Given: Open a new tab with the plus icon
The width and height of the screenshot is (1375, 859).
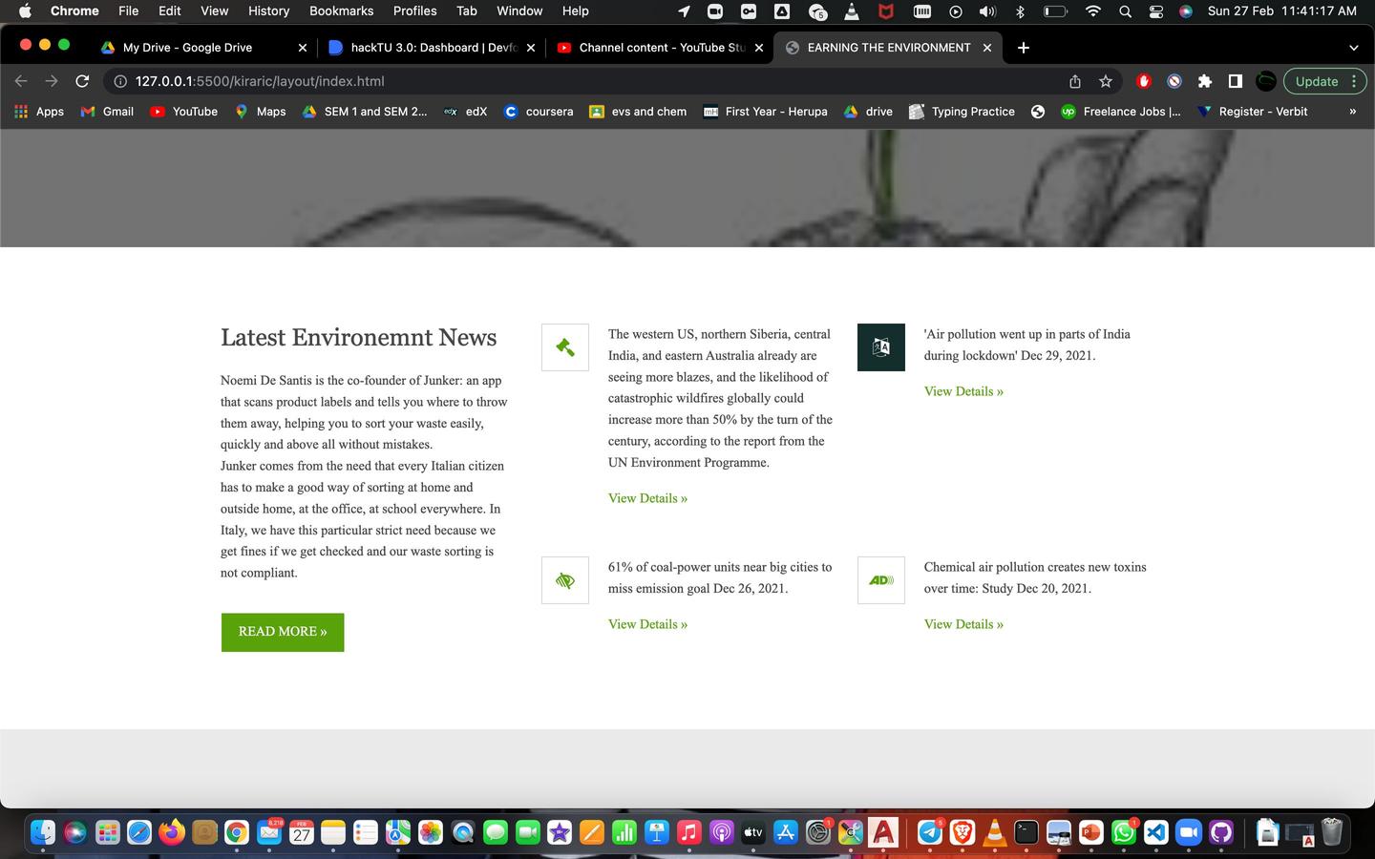Looking at the screenshot, I should (1024, 48).
